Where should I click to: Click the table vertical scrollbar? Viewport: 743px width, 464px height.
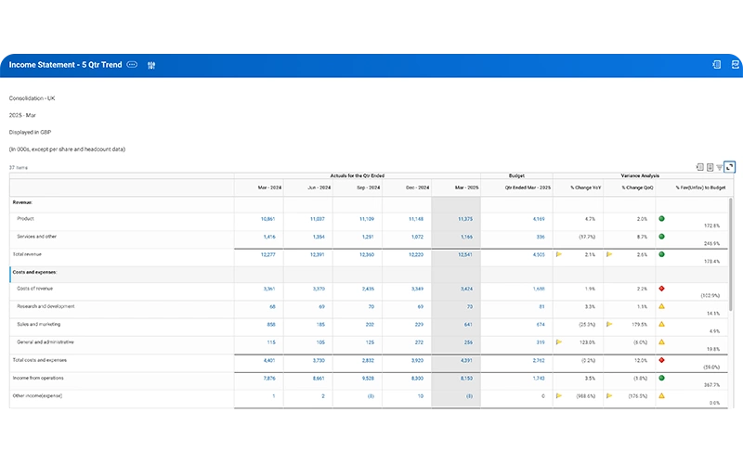click(731, 254)
